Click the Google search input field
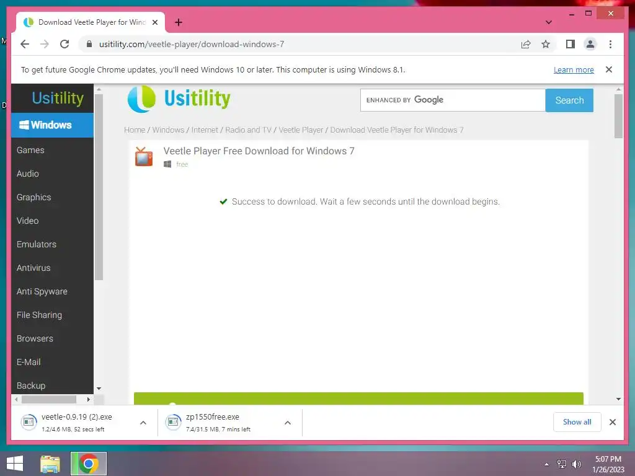 452,100
